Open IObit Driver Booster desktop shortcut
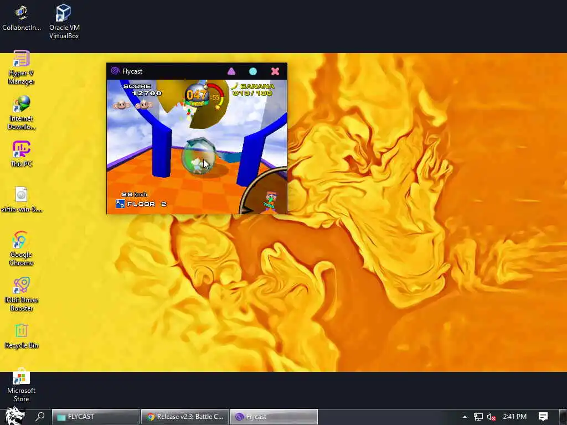The width and height of the screenshot is (567, 425). coord(22,294)
